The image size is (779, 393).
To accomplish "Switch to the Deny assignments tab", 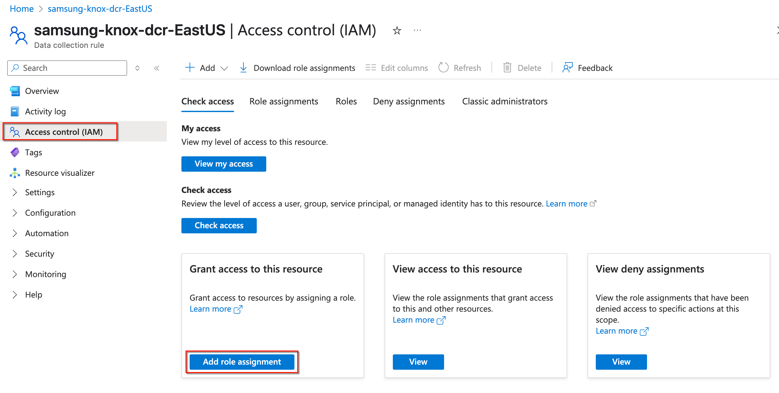I will tap(408, 101).
